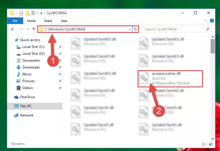The image size is (220, 151).
Task: Open Local Disk (C:) in sidebar
Action: coord(31,47)
